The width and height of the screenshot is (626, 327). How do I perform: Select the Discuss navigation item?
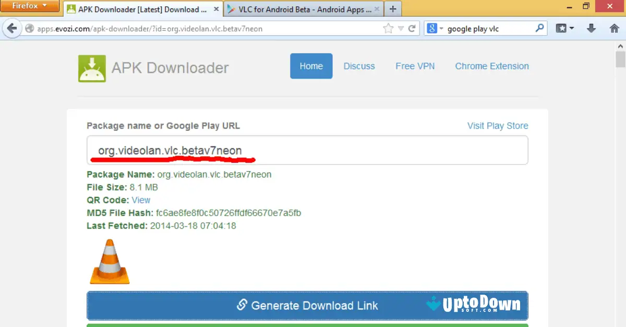pos(359,66)
